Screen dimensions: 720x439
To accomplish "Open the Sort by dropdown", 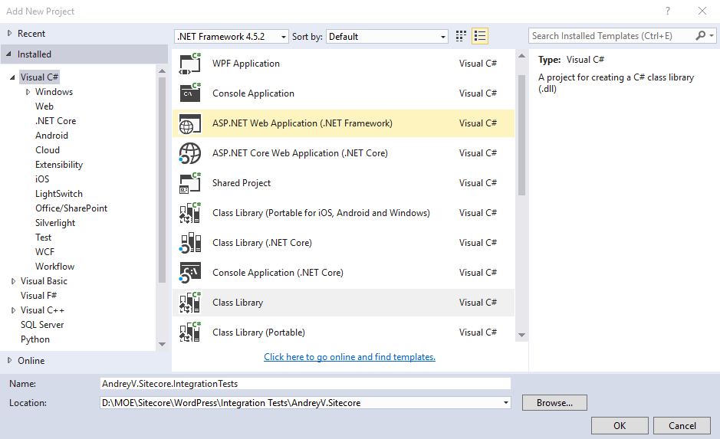I will tap(387, 37).
